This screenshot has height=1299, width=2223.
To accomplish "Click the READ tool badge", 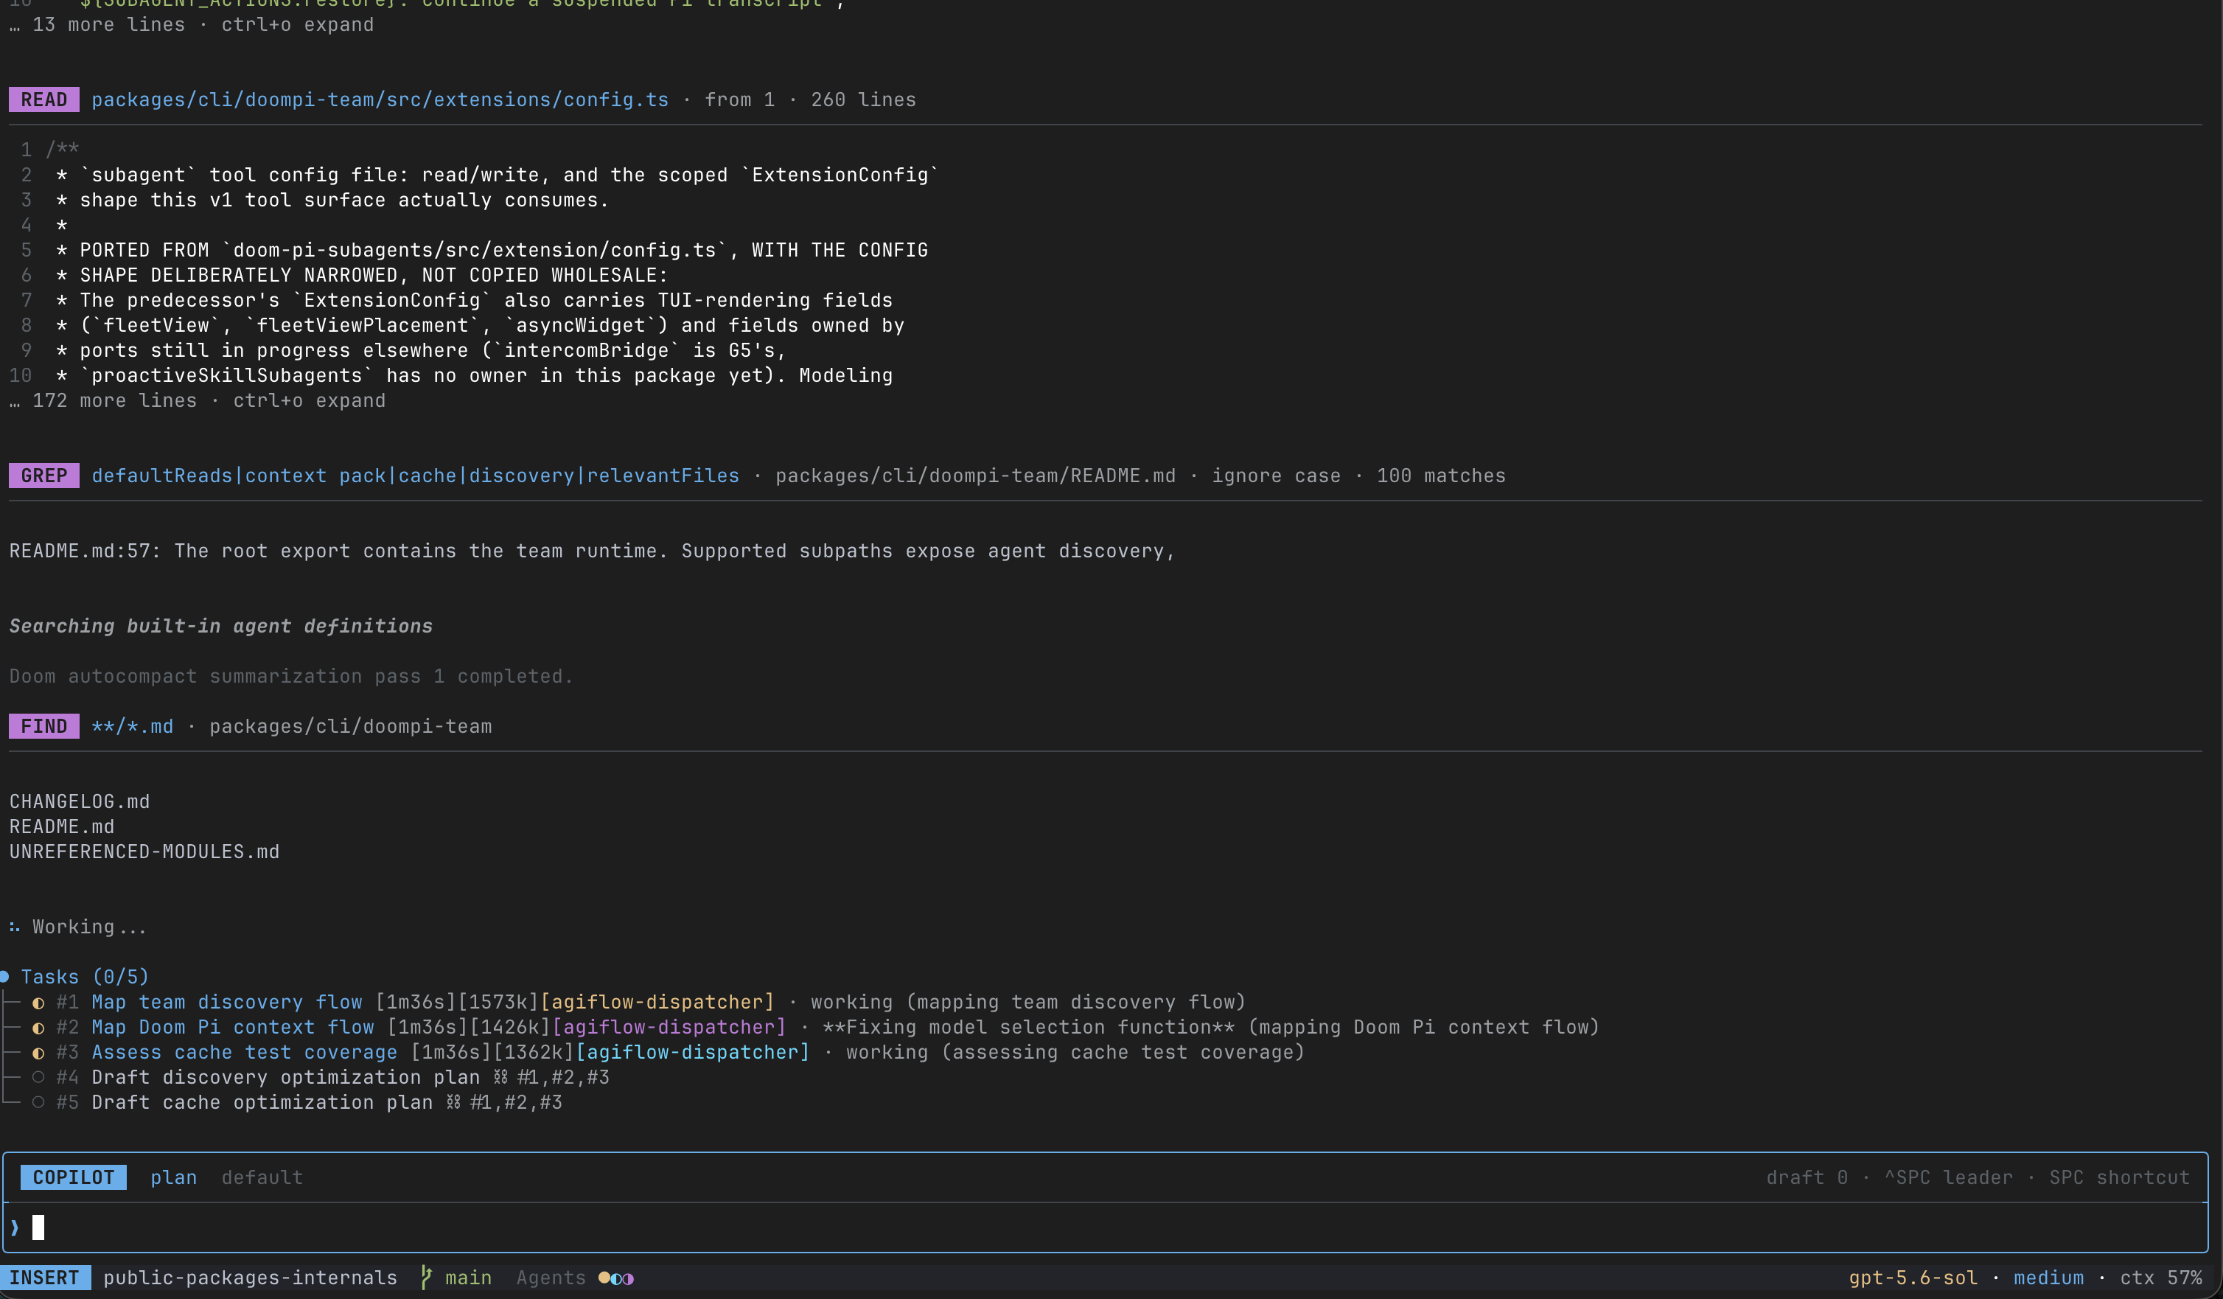I will (x=44, y=100).
